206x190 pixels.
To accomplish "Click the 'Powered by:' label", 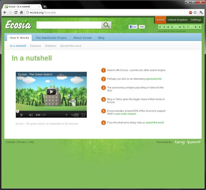I will click(164, 142).
